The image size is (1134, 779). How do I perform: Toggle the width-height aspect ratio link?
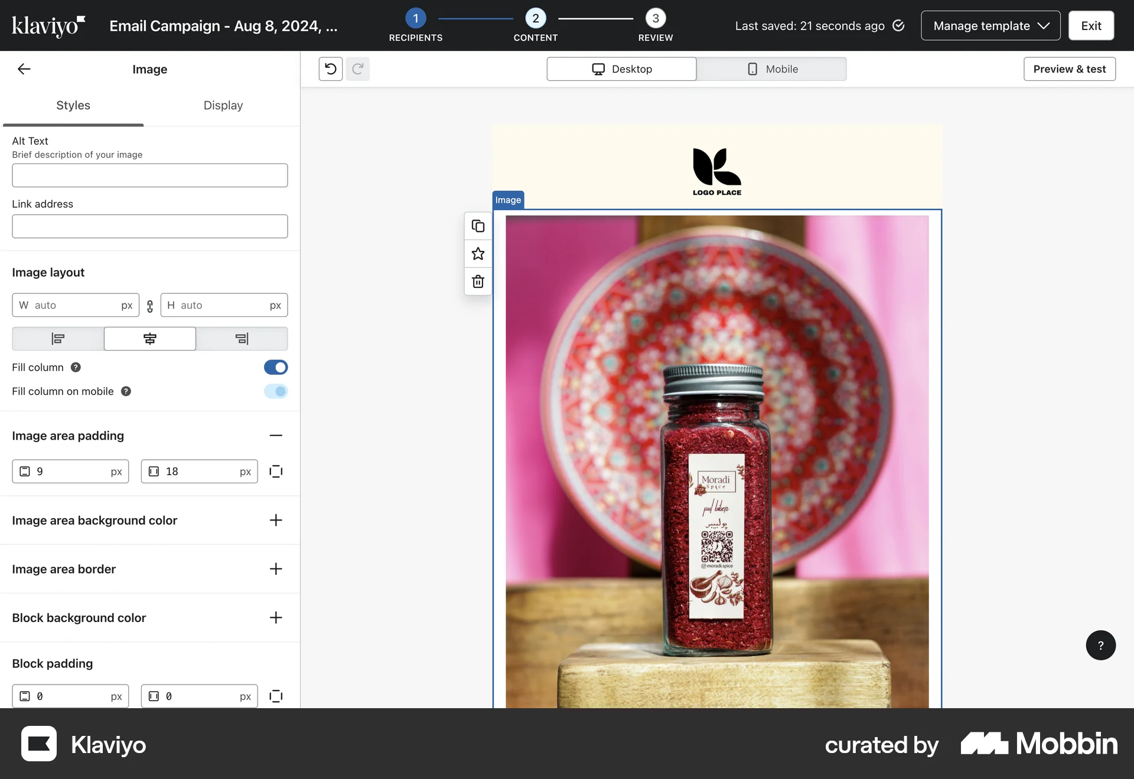(x=149, y=306)
